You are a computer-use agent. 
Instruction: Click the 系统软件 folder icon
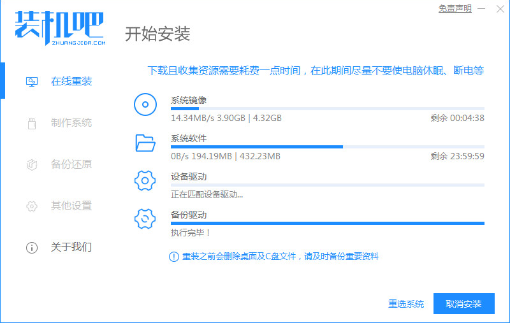145,143
